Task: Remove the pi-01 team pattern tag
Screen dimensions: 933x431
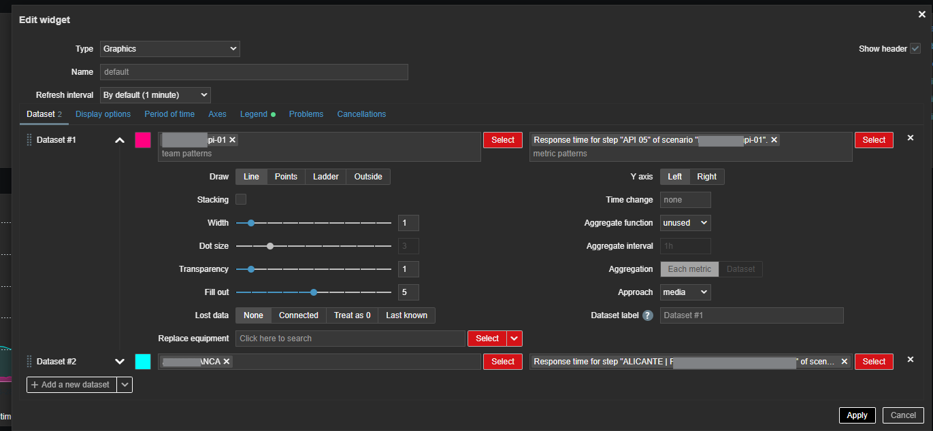Action: coord(233,139)
